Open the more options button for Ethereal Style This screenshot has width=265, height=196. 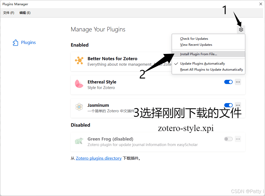point(238,82)
